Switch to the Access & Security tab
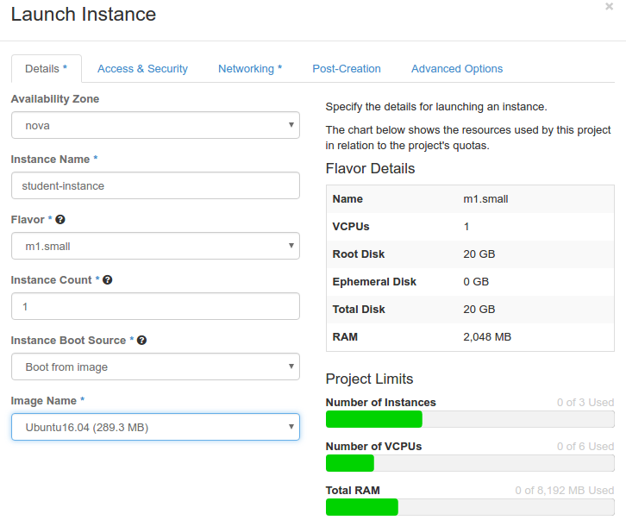The height and width of the screenshot is (520, 626). 142,69
